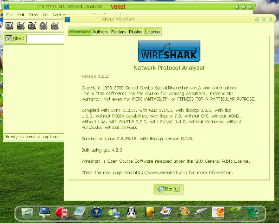Open the green question mark help dock icon

235,211
